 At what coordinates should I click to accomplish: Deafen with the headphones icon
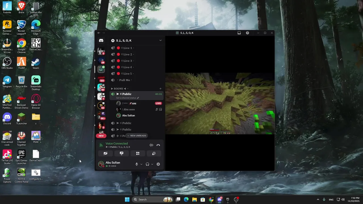pyautogui.click(x=147, y=164)
